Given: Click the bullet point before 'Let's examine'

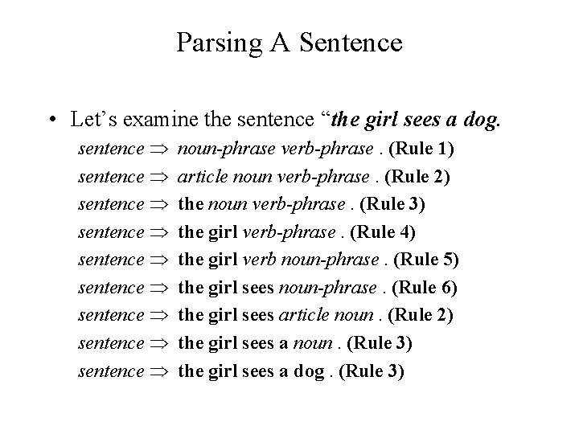Looking at the screenshot, I should coord(53,120).
